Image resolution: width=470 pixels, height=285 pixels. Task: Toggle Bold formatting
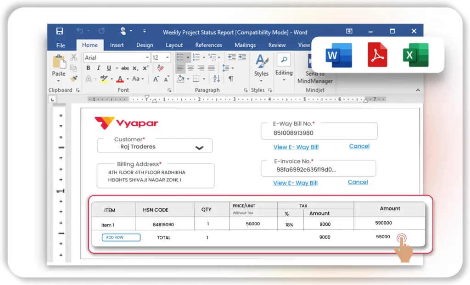click(88, 68)
